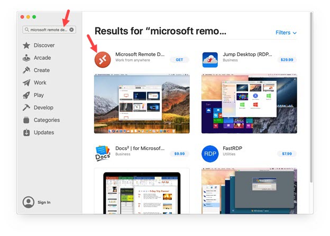Click GET for Microsoft Remote Desktop
Viewport: 330px width, 236px height.
[179, 60]
